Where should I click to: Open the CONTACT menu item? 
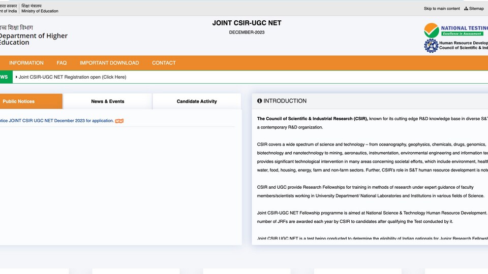(x=164, y=63)
